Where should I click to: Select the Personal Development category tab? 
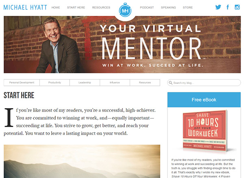click(x=22, y=83)
